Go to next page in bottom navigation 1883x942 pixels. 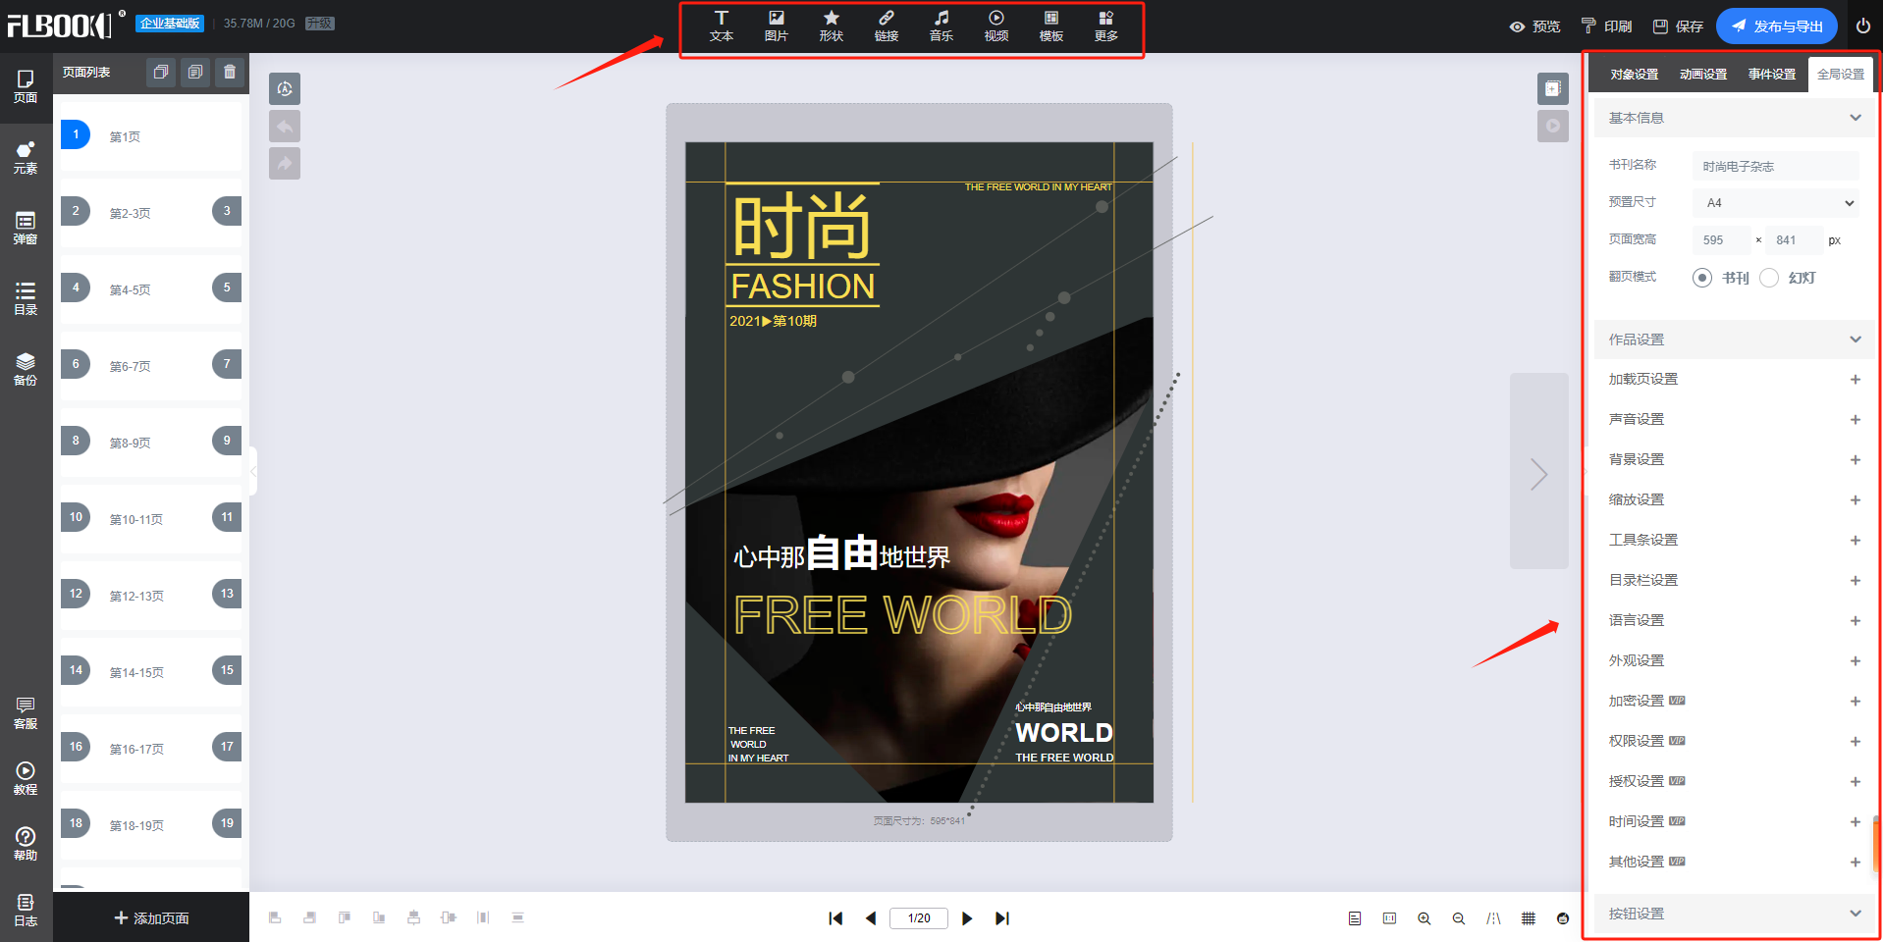click(967, 918)
